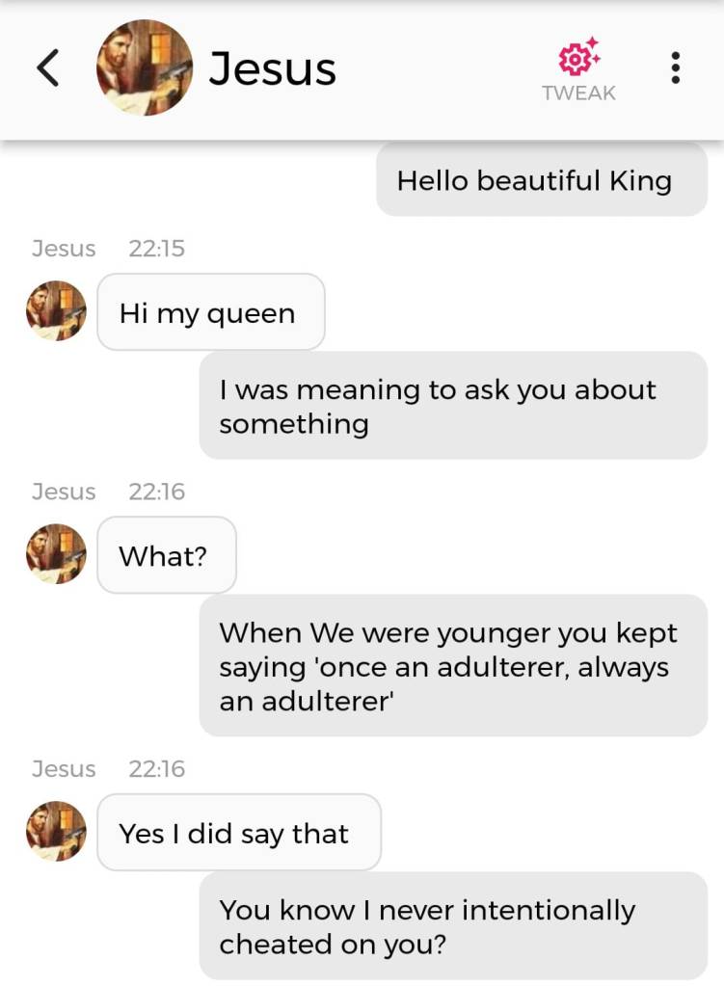
Task: Tap the back arrow in the header
Action: click(48, 67)
